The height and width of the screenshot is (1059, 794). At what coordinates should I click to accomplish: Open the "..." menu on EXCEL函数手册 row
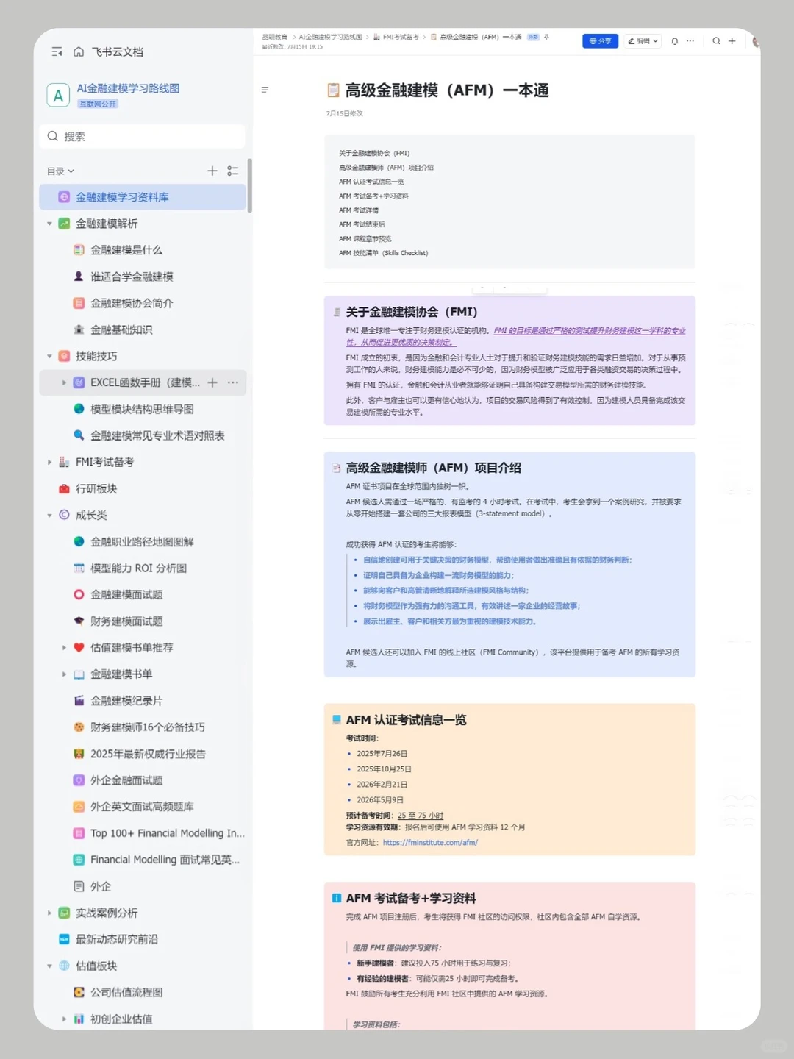coord(233,382)
